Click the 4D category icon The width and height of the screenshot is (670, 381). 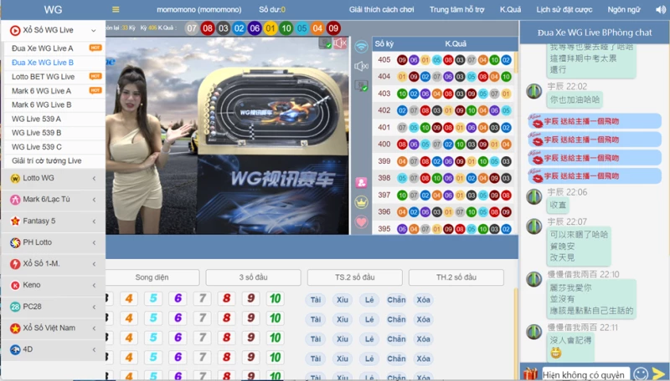coord(15,349)
